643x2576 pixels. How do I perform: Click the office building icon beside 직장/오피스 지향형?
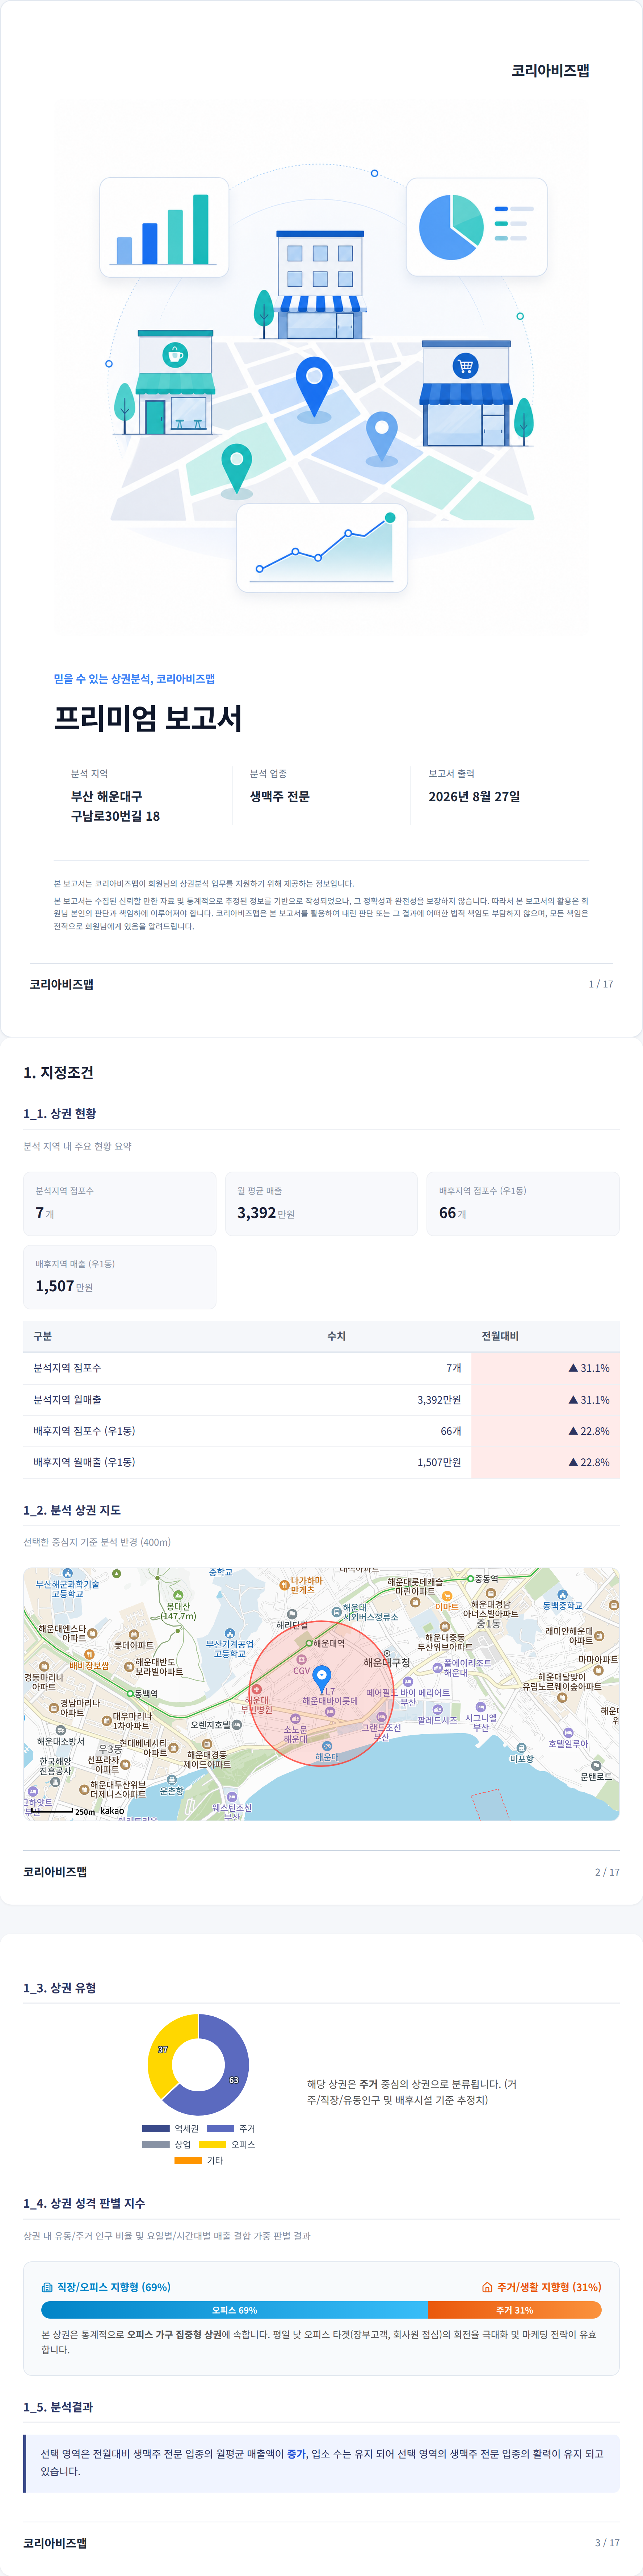click(47, 2287)
